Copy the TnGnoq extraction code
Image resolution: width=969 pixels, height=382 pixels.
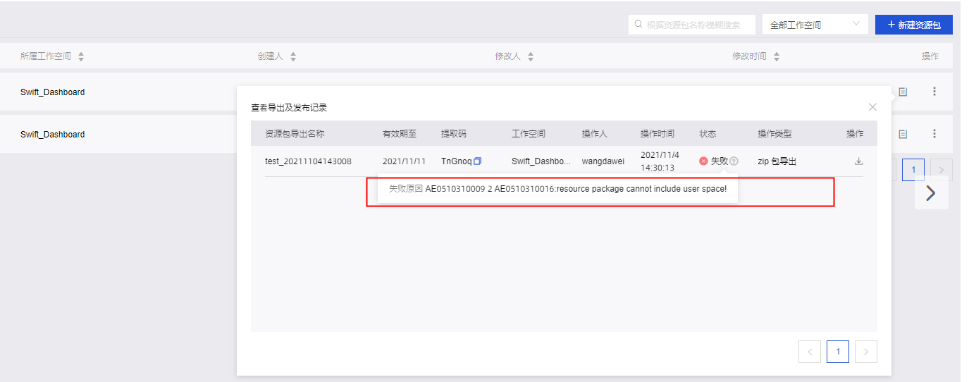click(477, 161)
